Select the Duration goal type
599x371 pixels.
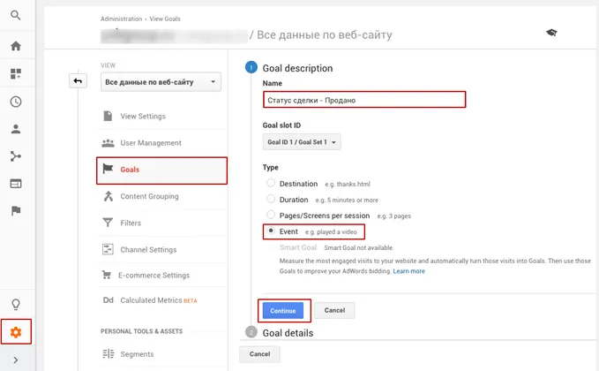pyautogui.click(x=271, y=200)
